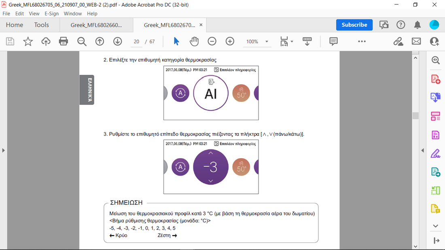The width and height of the screenshot is (445, 250).
Task: Switch to the Greek_MFL6802660 tab
Action: 96,25
